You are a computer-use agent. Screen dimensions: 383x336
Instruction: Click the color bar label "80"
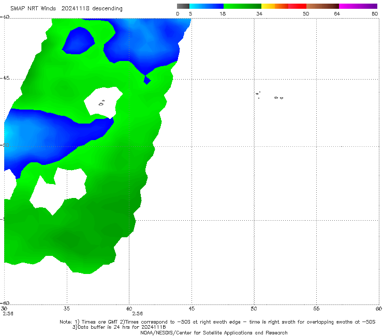click(x=375, y=14)
